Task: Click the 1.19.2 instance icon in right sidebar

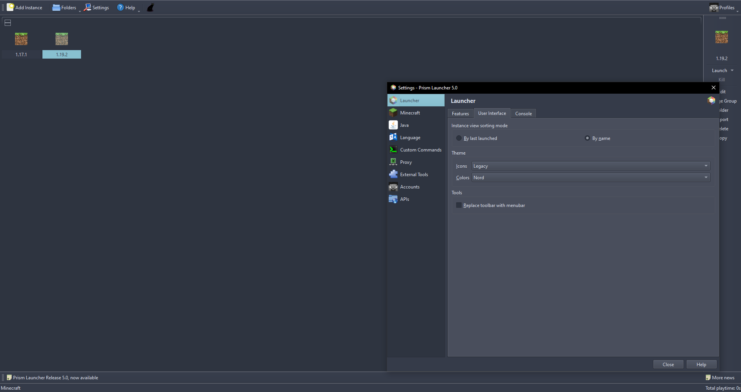Action: (x=722, y=37)
